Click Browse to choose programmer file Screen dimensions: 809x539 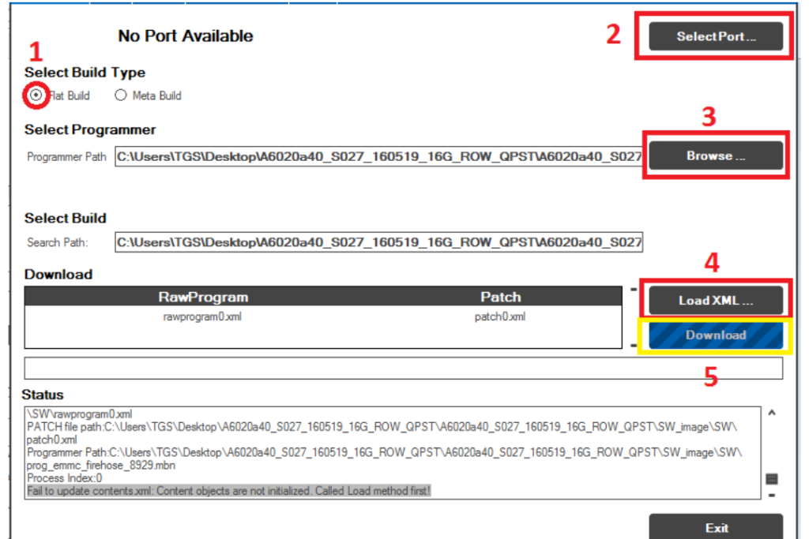click(x=716, y=155)
